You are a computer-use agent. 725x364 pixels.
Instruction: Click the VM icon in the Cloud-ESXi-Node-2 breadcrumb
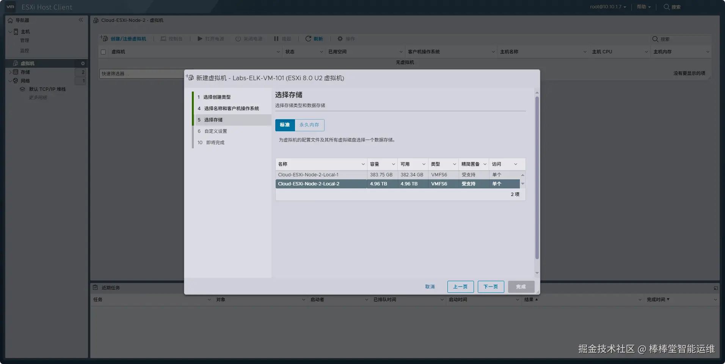click(x=96, y=20)
